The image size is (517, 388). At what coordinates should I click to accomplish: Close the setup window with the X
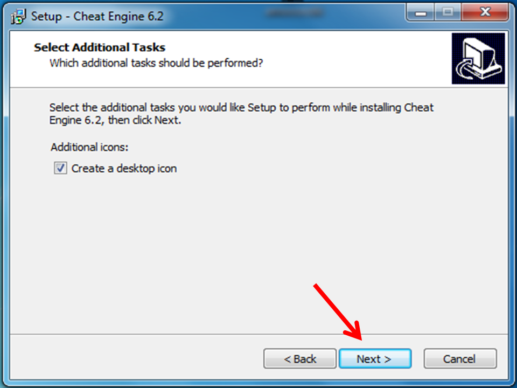(x=485, y=12)
